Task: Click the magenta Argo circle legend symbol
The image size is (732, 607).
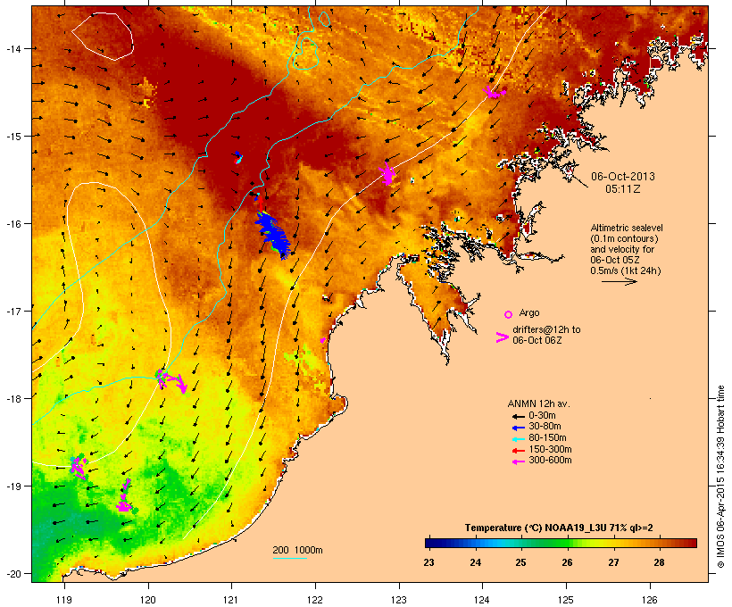Action: coord(509,314)
